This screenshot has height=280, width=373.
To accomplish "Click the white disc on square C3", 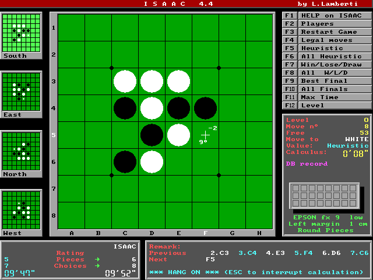I will coord(125,82).
